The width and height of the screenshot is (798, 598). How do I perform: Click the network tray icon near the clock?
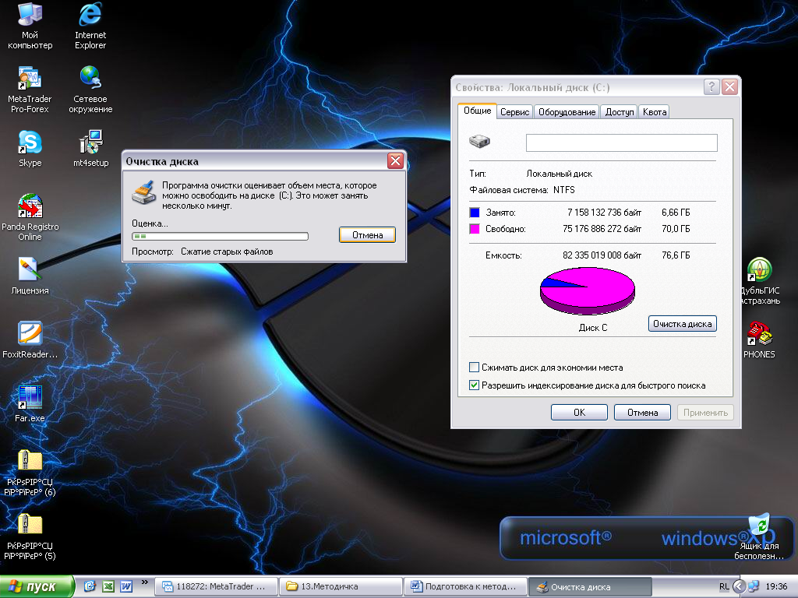[754, 586]
